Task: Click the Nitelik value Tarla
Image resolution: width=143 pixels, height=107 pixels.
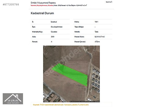Action: tap(96, 32)
